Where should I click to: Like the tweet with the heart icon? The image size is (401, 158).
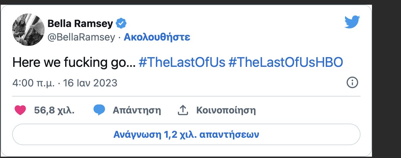coord(21,110)
